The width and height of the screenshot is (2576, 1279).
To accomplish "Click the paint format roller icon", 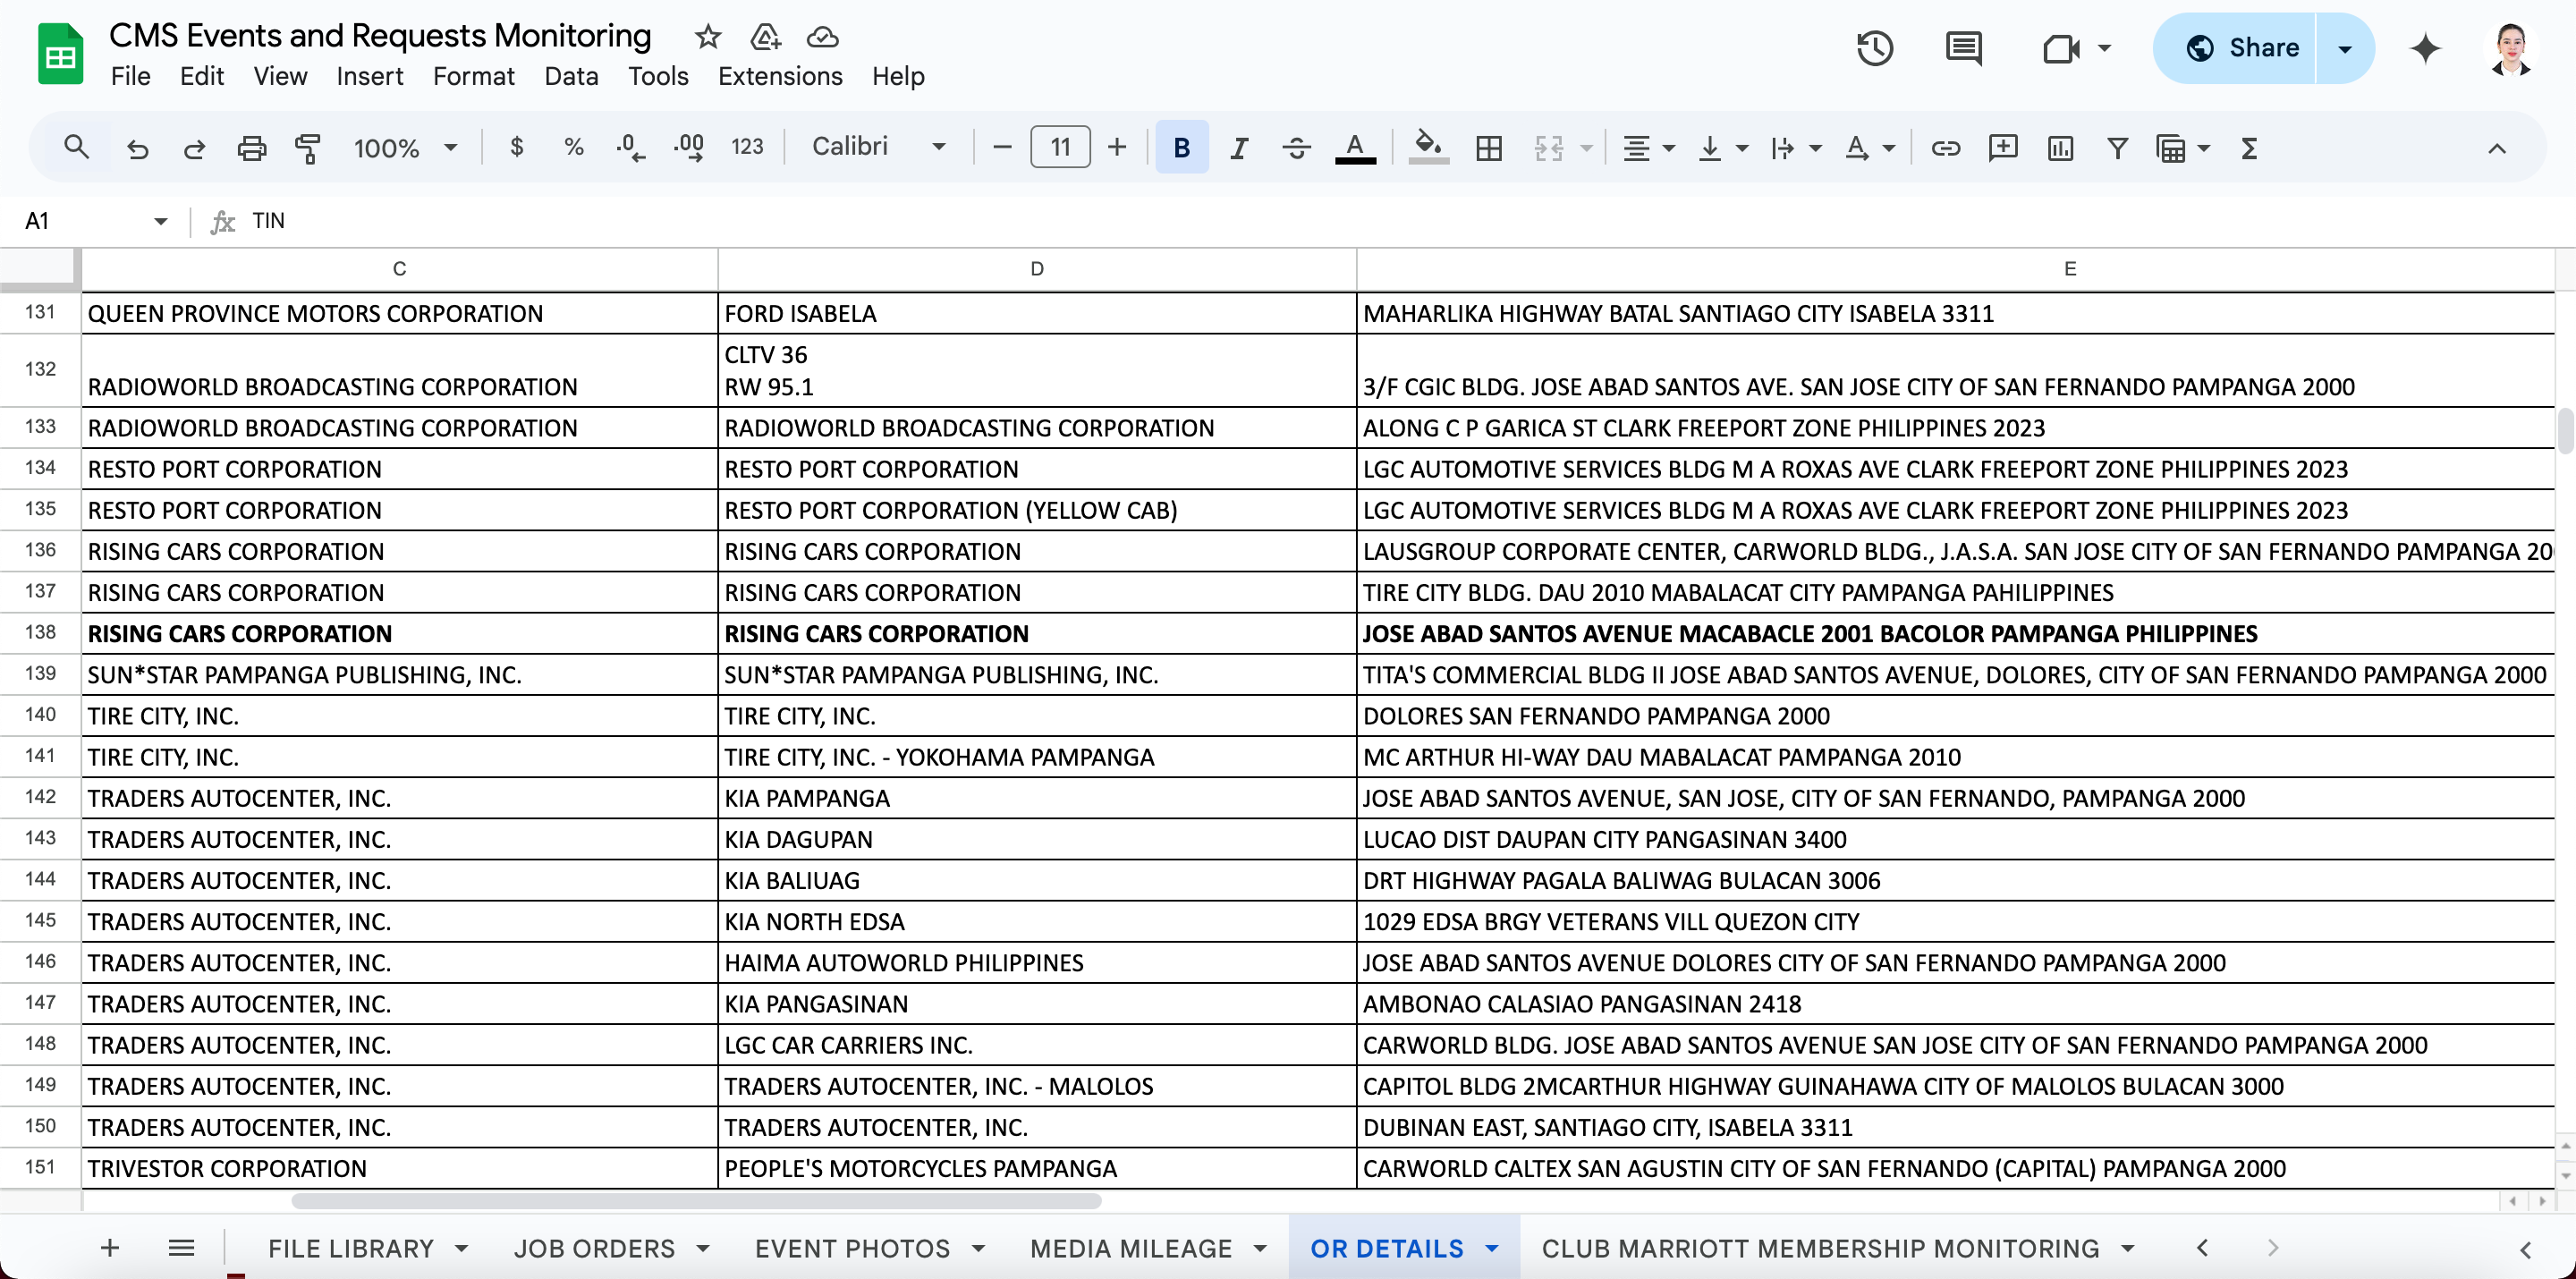I will pyautogui.click(x=308, y=148).
